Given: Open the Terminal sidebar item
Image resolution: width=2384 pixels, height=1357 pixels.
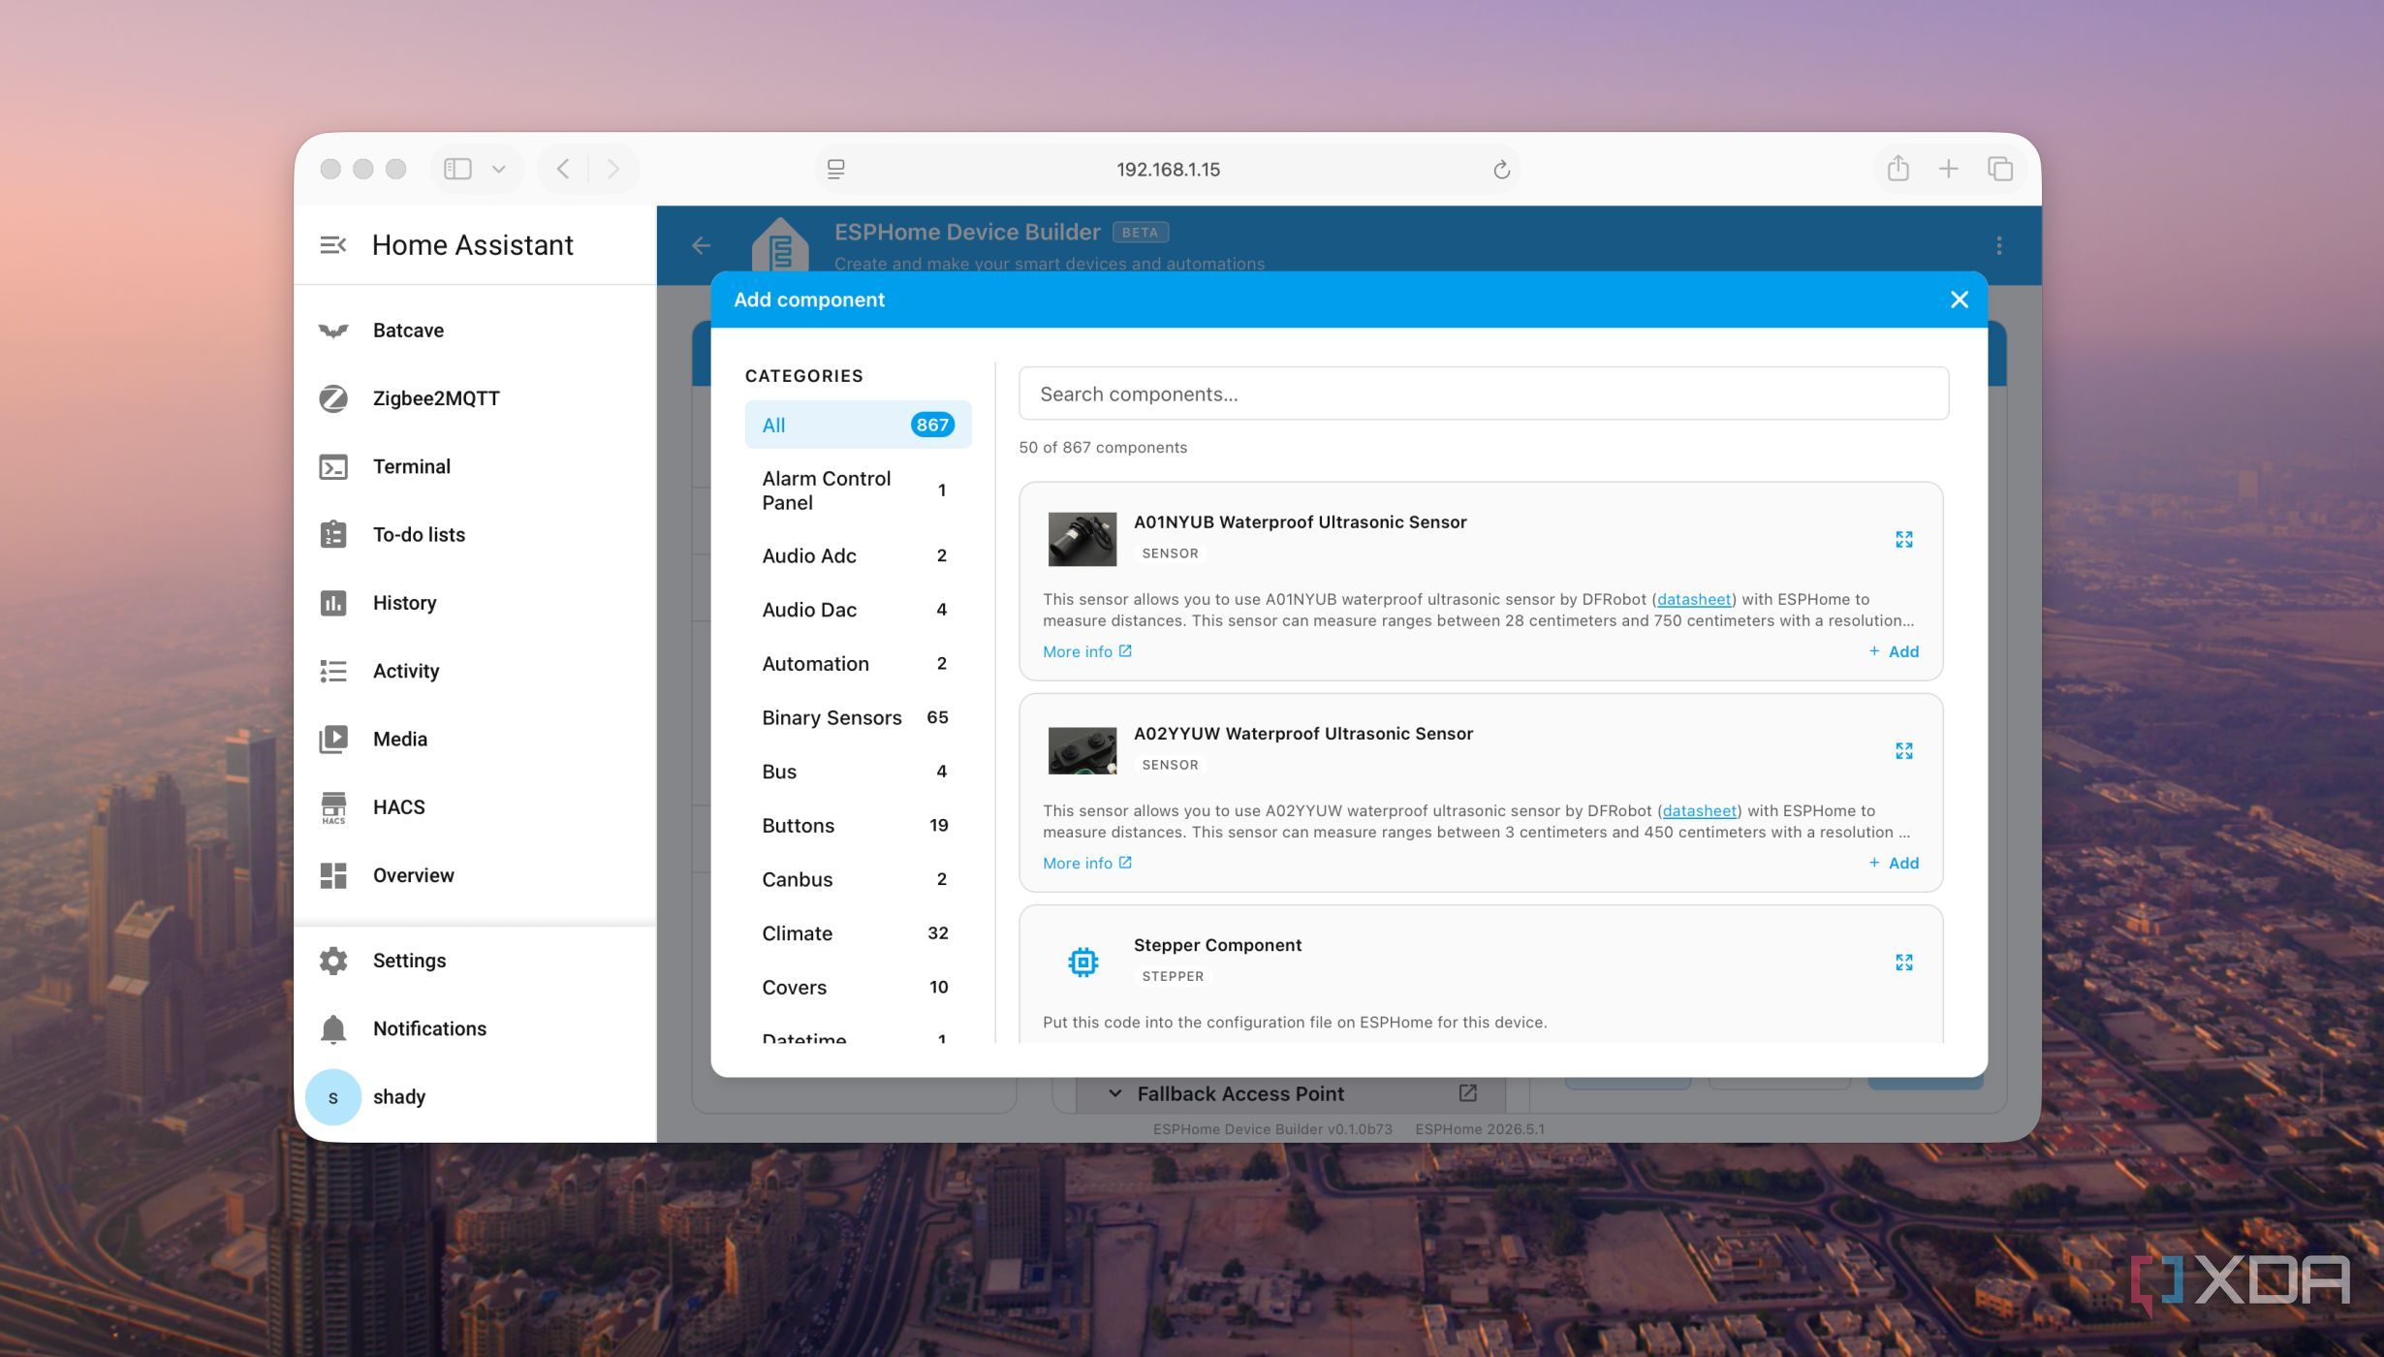Looking at the screenshot, I should coord(475,467).
